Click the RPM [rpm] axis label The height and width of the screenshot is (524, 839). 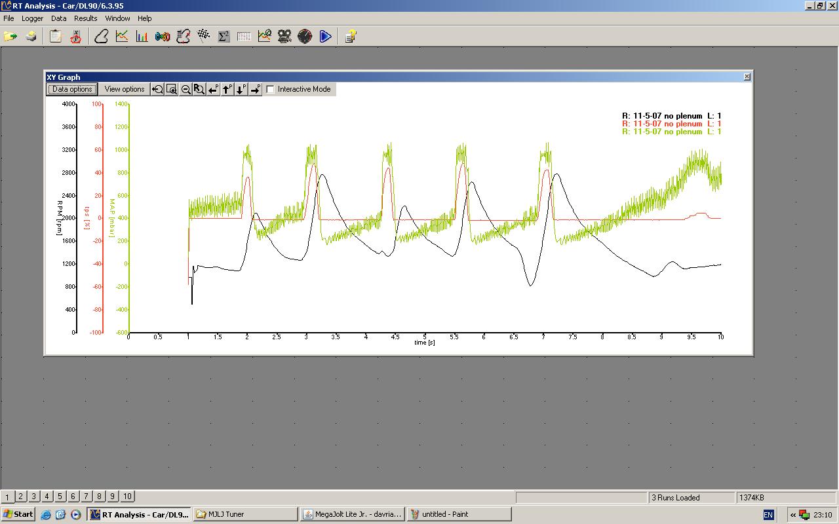(x=60, y=218)
